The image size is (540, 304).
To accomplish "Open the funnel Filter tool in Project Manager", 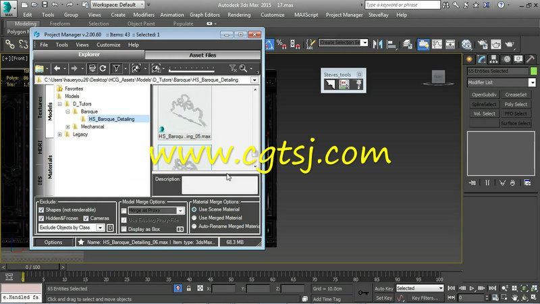I will point(116,69).
